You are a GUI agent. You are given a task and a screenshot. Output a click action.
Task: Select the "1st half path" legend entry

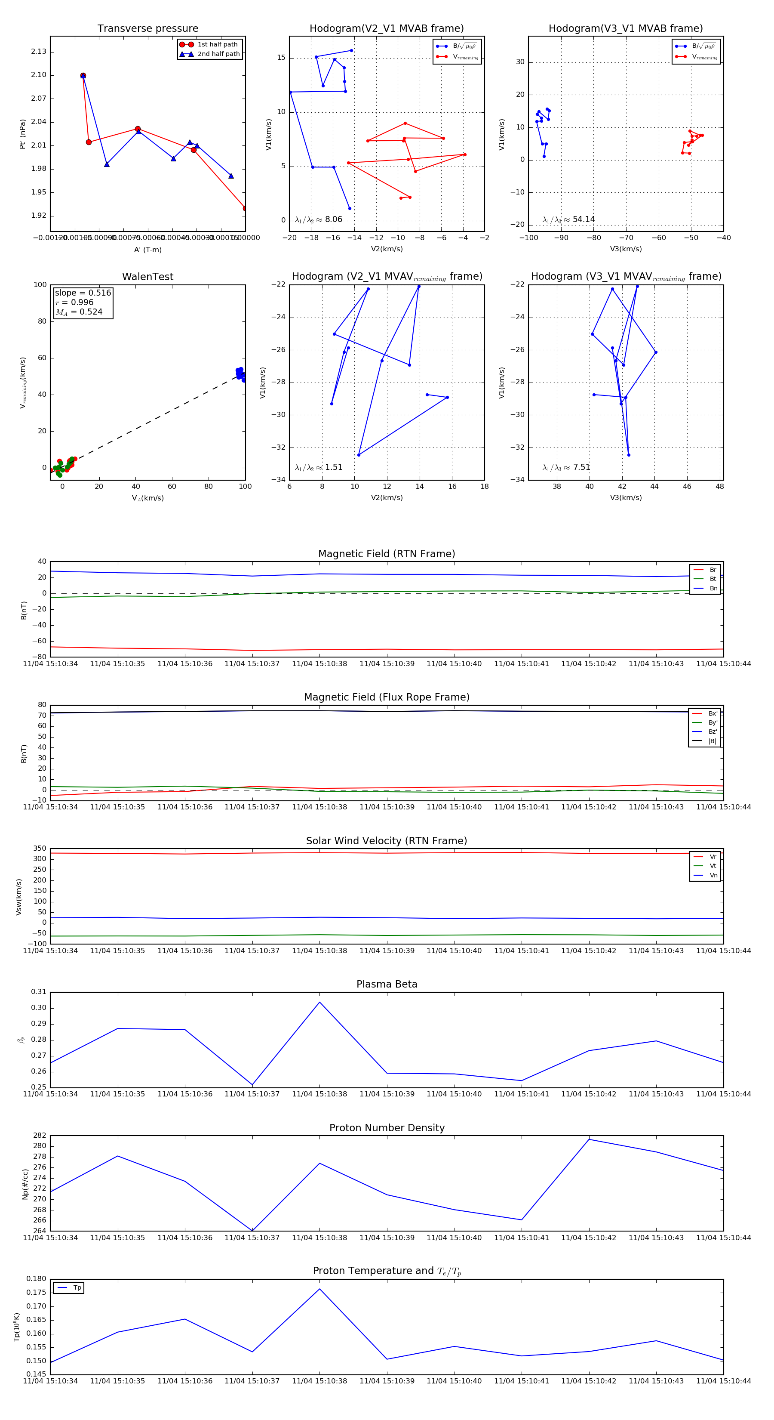coord(210,45)
